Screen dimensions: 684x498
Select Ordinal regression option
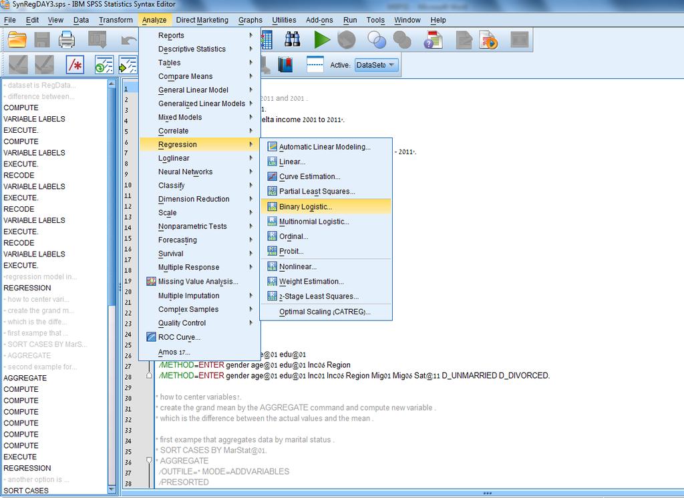pyautogui.click(x=326, y=236)
